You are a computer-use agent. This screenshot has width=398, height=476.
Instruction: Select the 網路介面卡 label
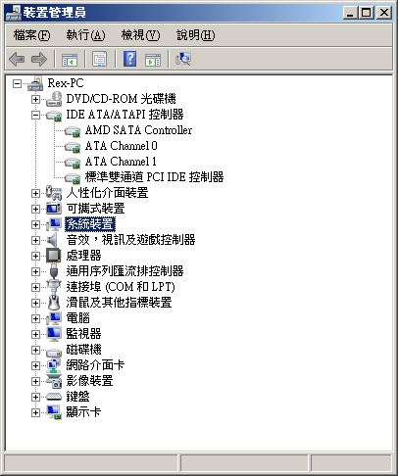click(95, 365)
